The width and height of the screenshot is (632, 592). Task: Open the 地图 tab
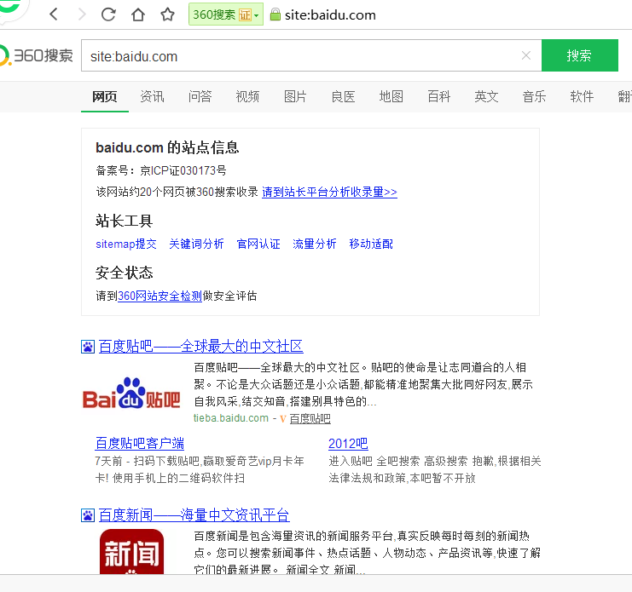click(x=391, y=96)
